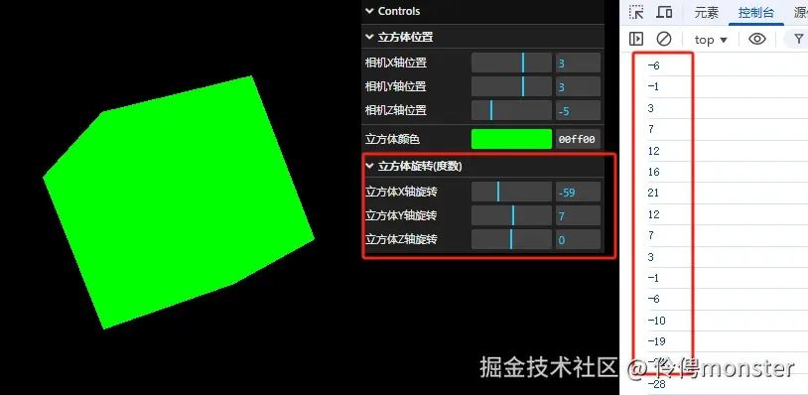Viewport: 808px width, 395px height.
Task: Click the 相机Z轴位置 label
Action: coord(396,110)
